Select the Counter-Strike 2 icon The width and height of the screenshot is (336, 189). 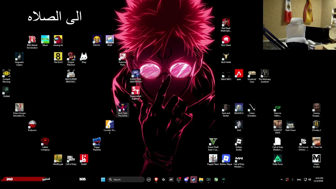pos(110,127)
